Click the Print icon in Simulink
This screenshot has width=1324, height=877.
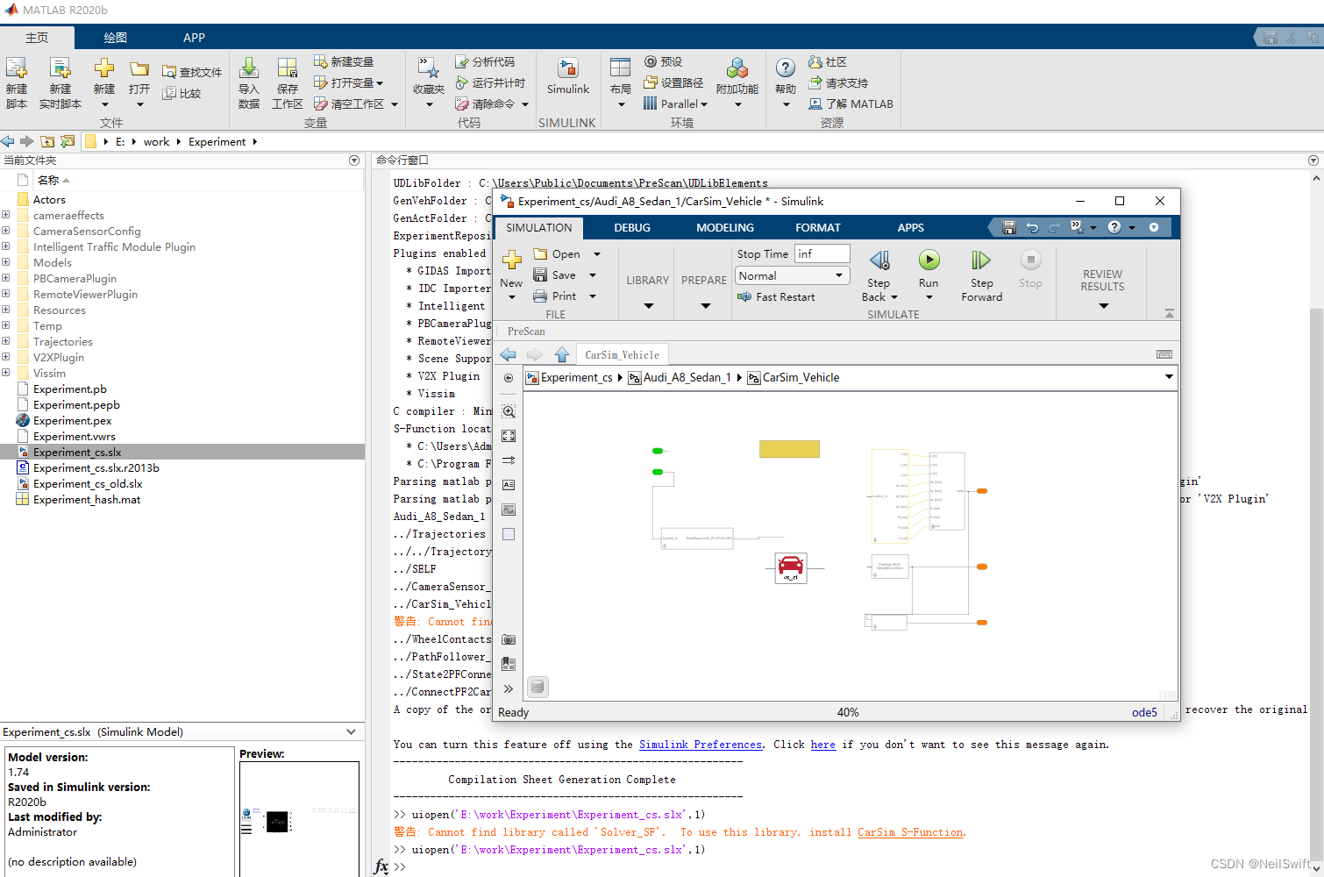541,296
